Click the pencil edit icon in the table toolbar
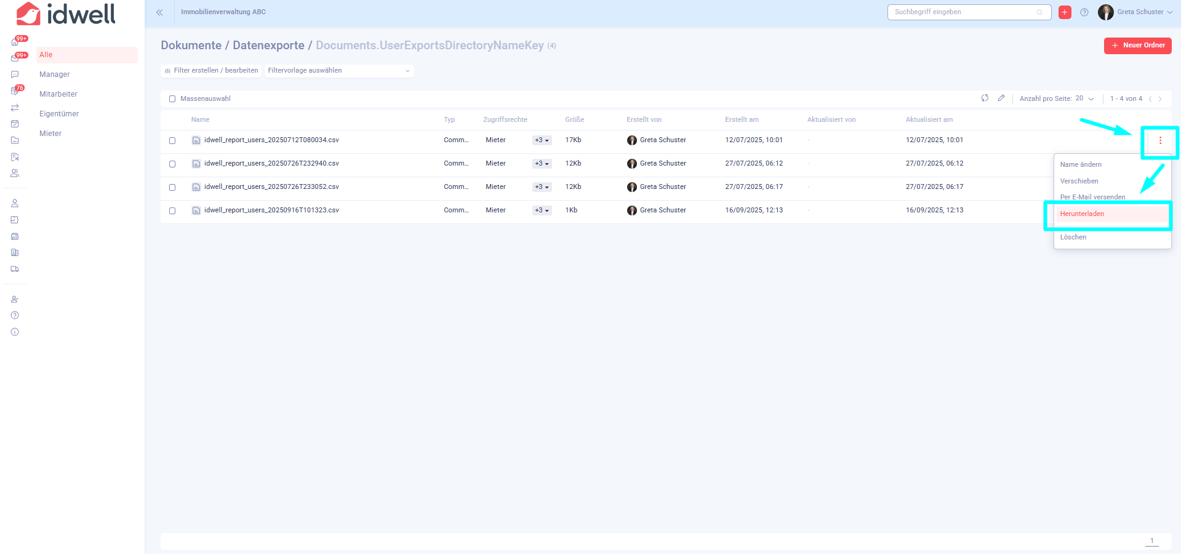The width and height of the screenshot is (1181, 554). point(1001,98)
